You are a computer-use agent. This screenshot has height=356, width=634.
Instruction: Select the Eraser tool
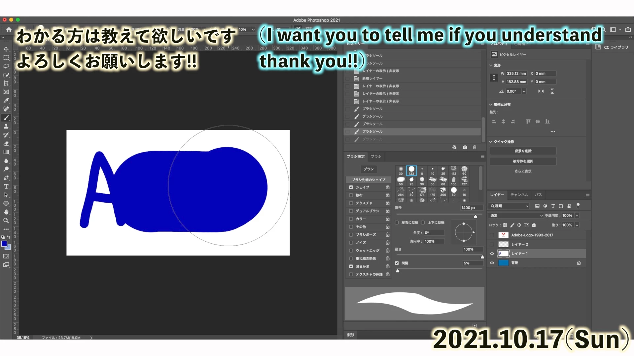tap(6, 143)
